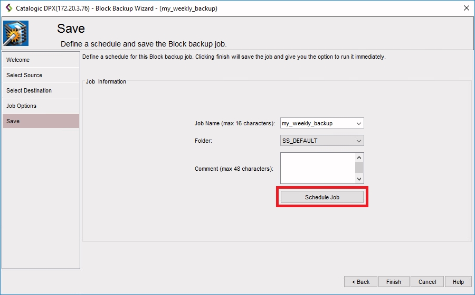Image resolution: width=475 pixels, height=295 pixels.
Task: Cancel the backup wizard
Action: pyautogui.click(x=427, y=282)
